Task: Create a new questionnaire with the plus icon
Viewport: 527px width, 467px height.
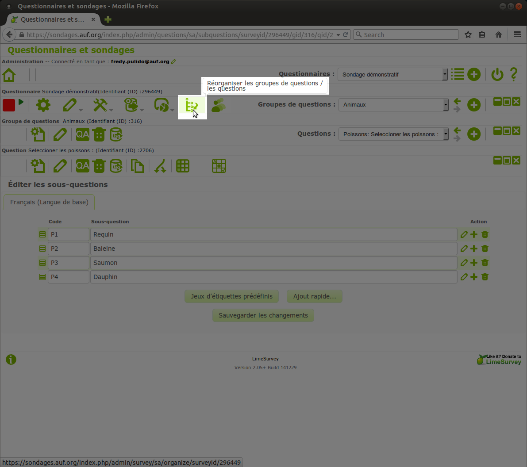Action: point(474,74)
